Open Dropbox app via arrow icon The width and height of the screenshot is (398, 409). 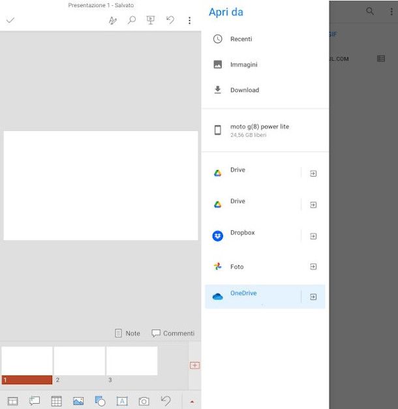313,236
